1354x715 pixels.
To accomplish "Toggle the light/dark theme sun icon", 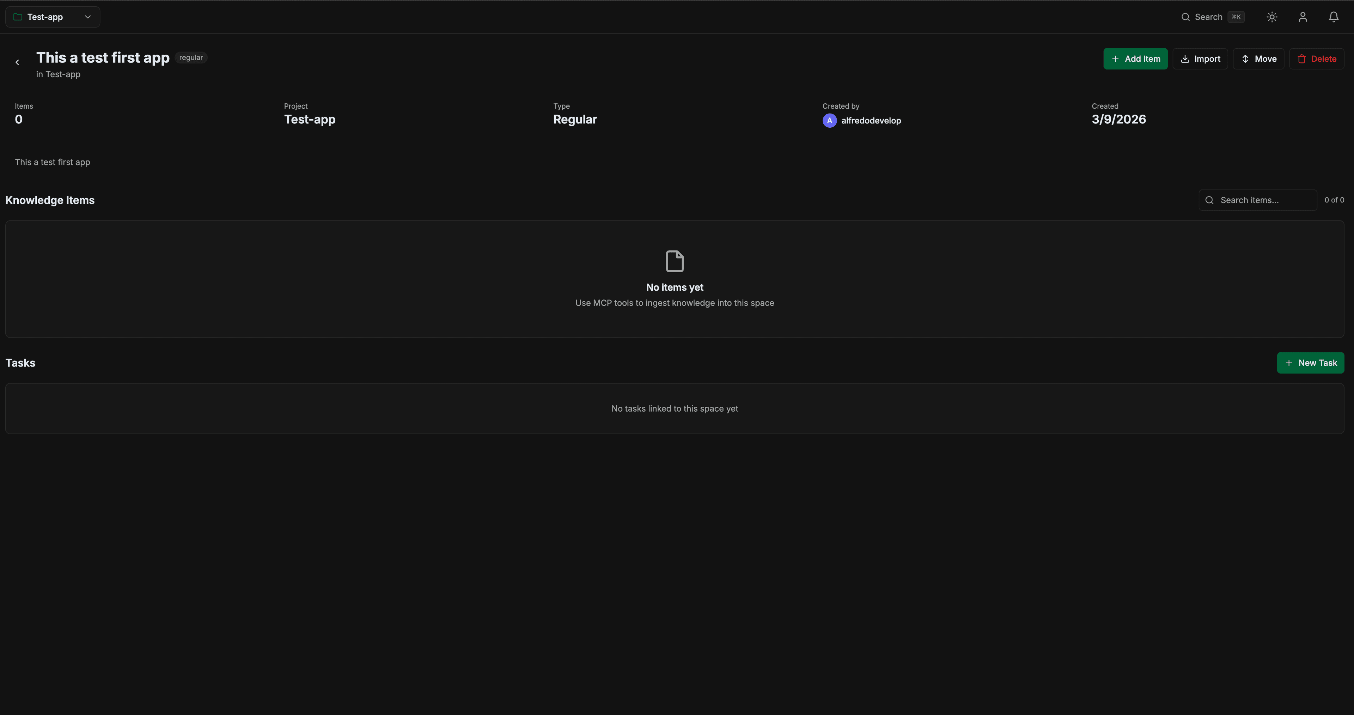I will point(1272,16).
